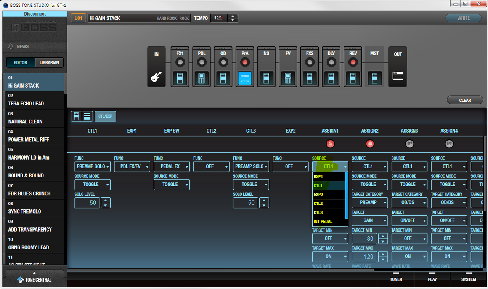Choose EXP2 from the source list
The image size is (488, 289).
tap(329, 195)
